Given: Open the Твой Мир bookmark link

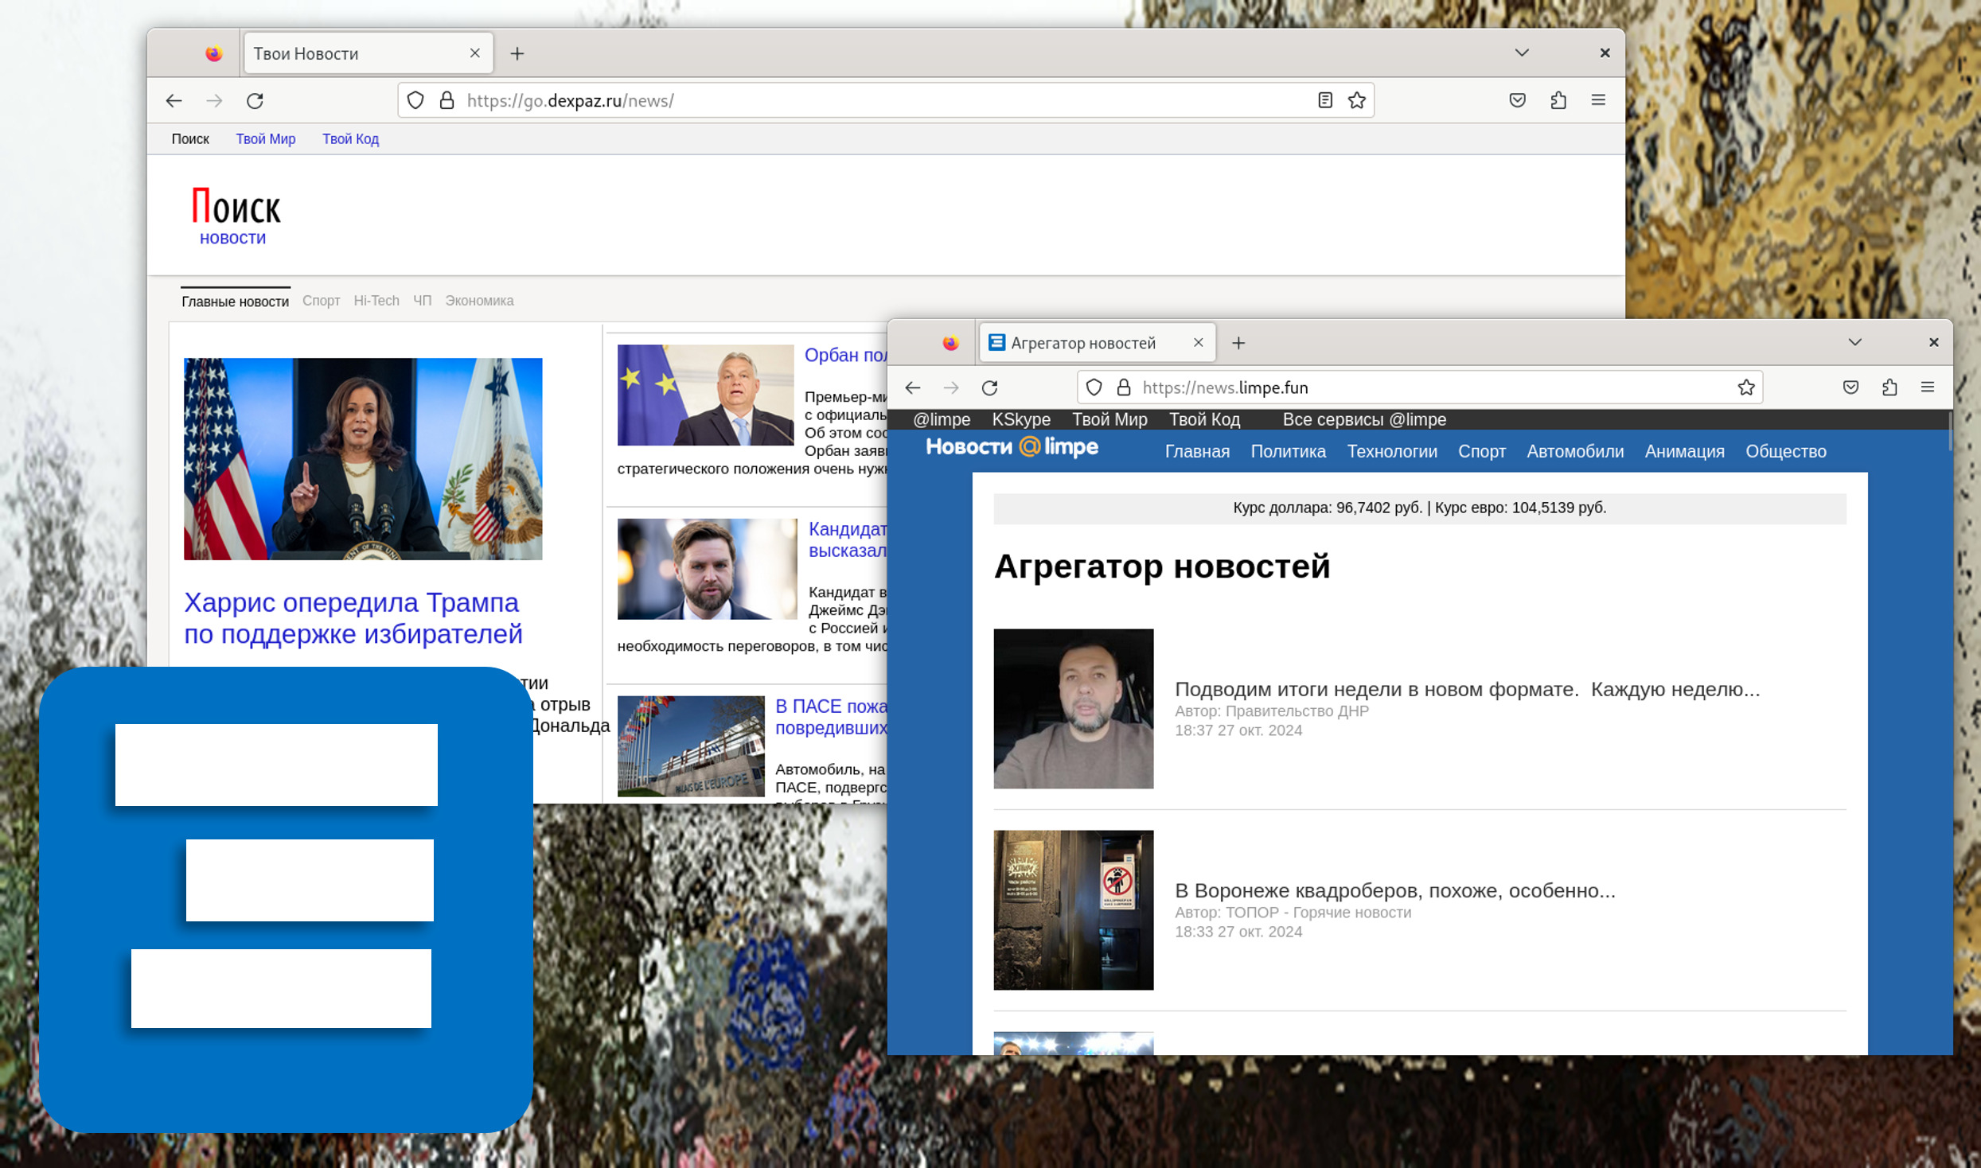Looking at the screenshot, I should [x=265, y=139].
